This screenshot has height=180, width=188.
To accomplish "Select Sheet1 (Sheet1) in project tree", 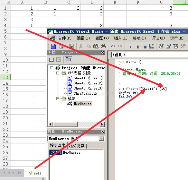I will coord(88,78).
